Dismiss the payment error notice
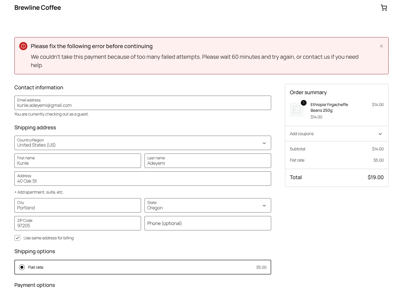Viewport: 403px width, 288px height. coord(381,46)
